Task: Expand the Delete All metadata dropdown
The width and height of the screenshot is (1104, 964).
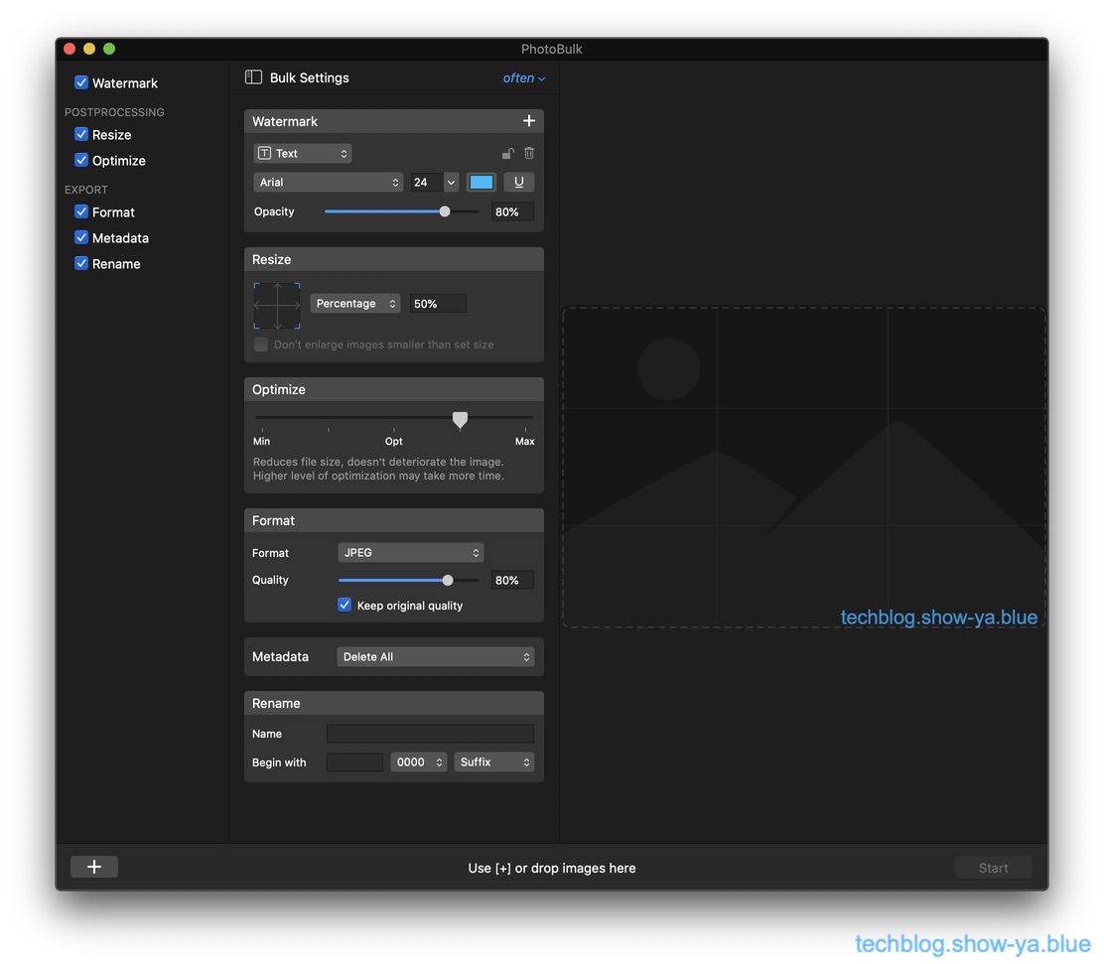Action: tap(435, 657)
